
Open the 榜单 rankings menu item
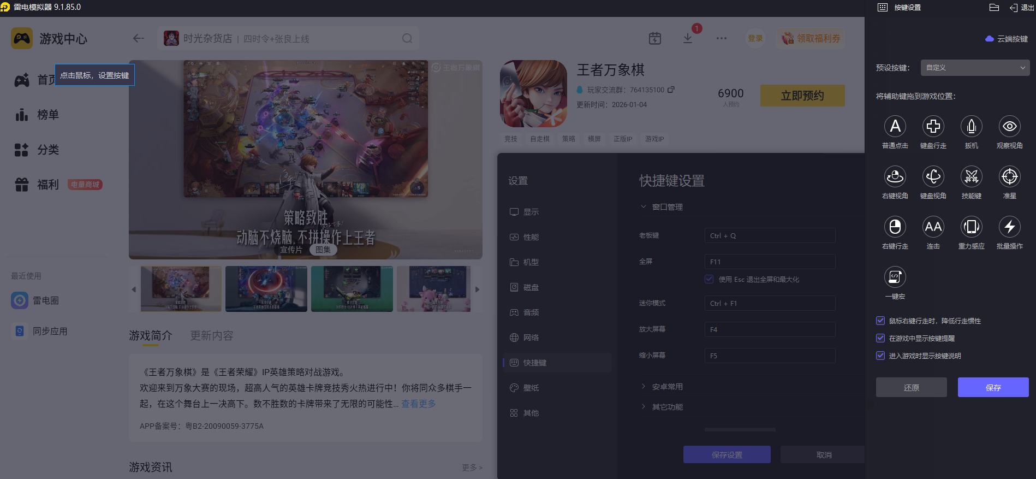tap(47, 115)
